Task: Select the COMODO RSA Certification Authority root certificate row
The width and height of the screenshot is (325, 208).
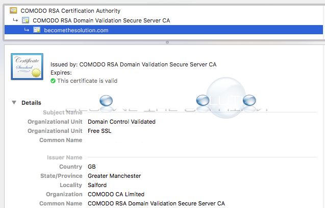Action: [164, 11]
